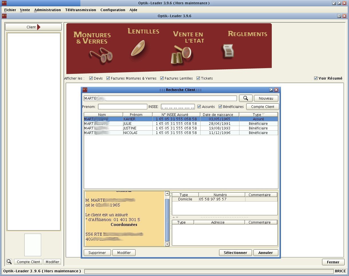Click the Annuler button
Viewport: 349px width, 276px height.
tap(266, 253)
